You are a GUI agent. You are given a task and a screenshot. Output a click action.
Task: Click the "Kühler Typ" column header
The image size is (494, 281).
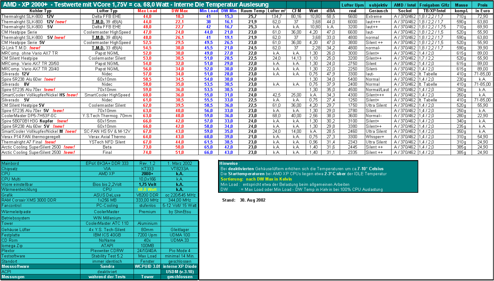40,11
